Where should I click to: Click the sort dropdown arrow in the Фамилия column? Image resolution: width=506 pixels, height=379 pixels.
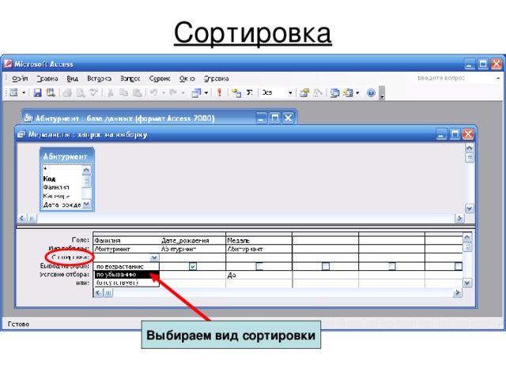[x=154, y=257]
